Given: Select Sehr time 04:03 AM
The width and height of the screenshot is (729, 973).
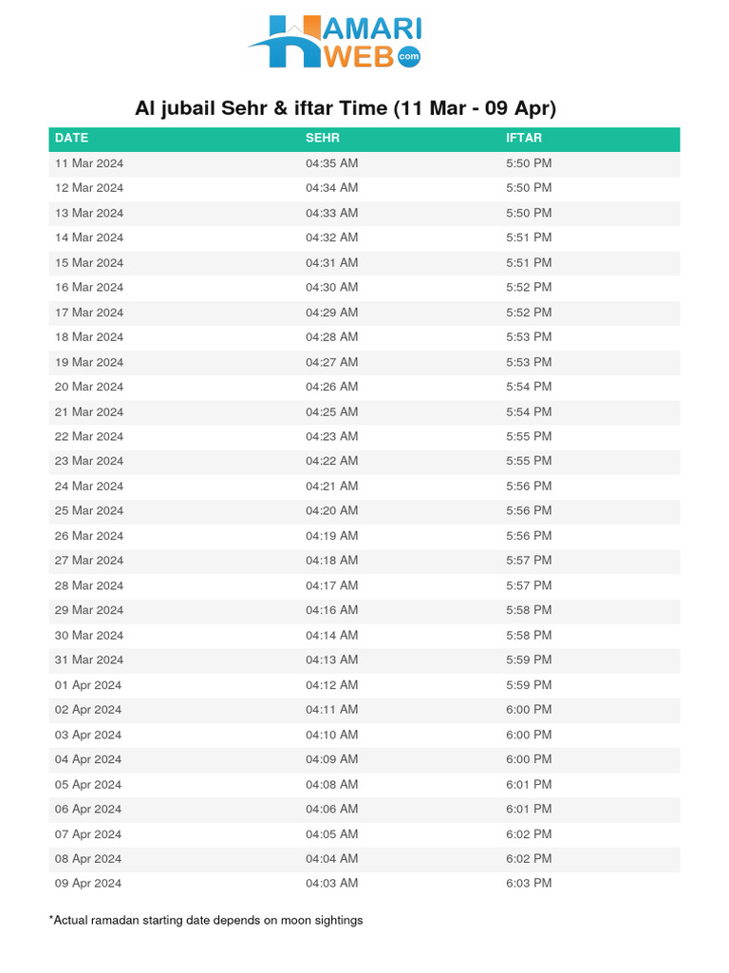Looking at the screenshot, I should [331, 884].
